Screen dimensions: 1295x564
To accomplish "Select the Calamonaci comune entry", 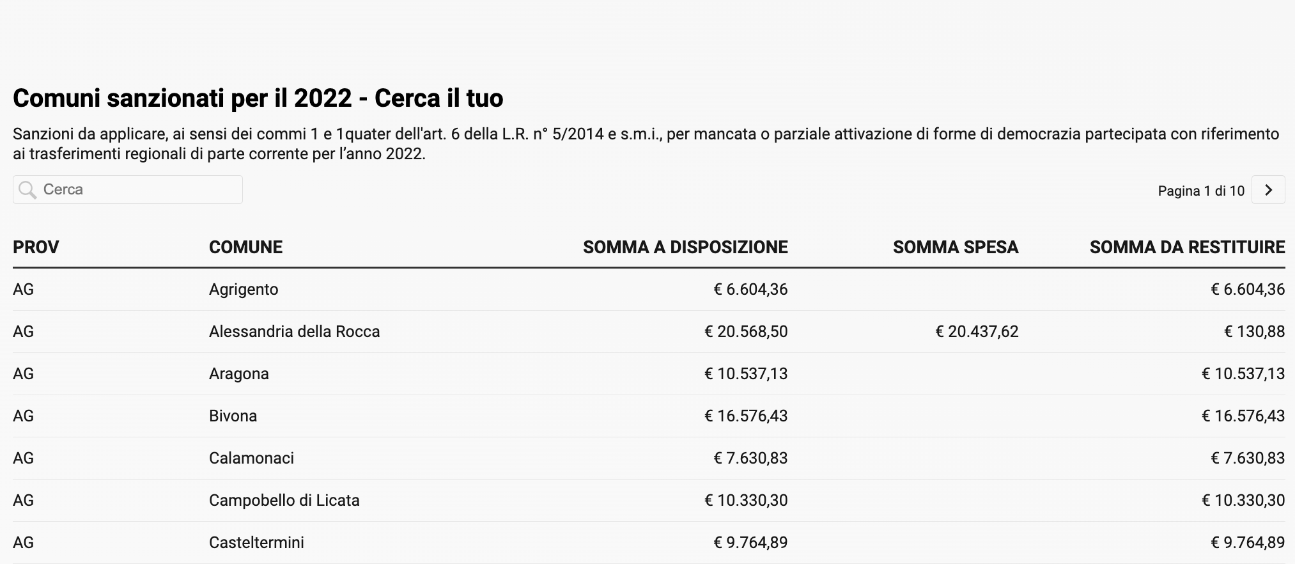I will pos(251,458).
